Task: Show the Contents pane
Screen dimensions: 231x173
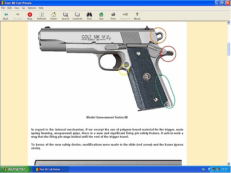Action: [77, 16]
